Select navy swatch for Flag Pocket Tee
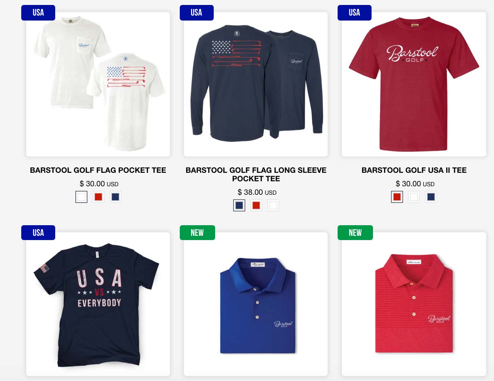The height and width of the screenshot is (381, 494). (115, 197)
